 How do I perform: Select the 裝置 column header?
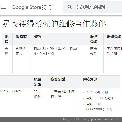coord(59,39)
